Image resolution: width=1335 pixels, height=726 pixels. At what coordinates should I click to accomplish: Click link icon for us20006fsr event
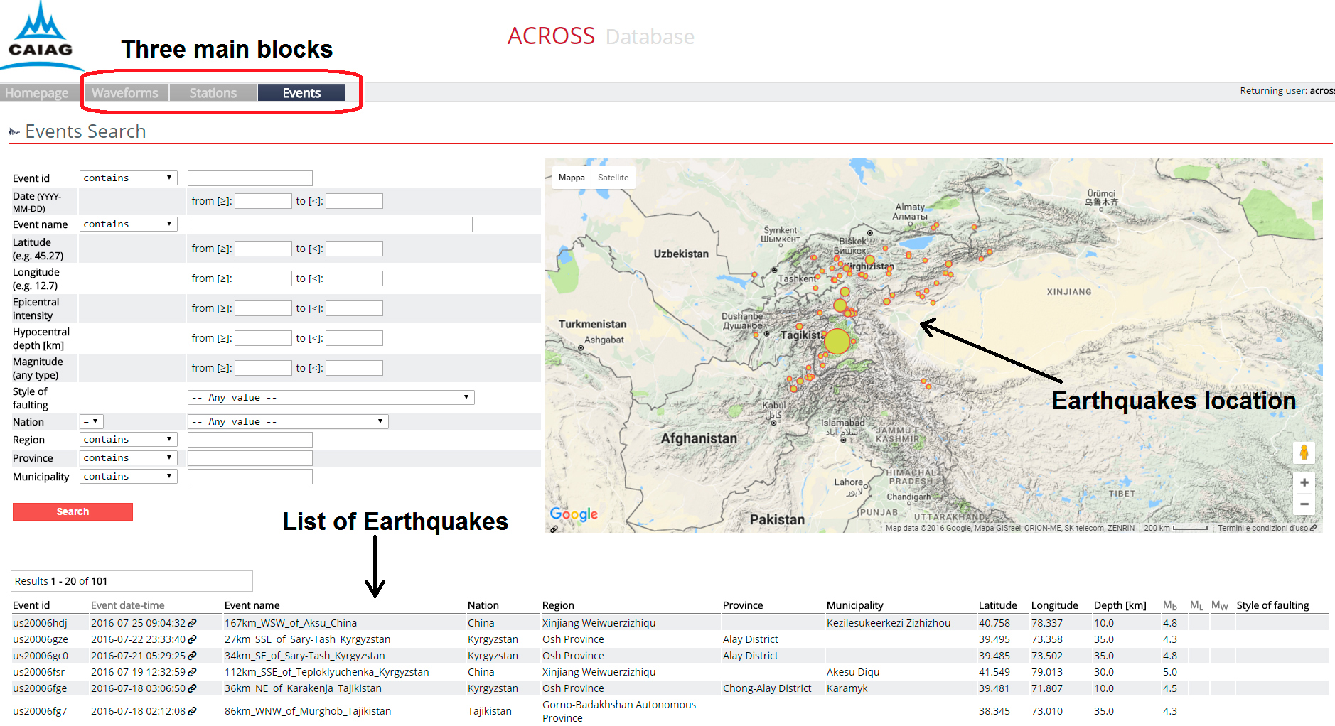coord(192,672)
